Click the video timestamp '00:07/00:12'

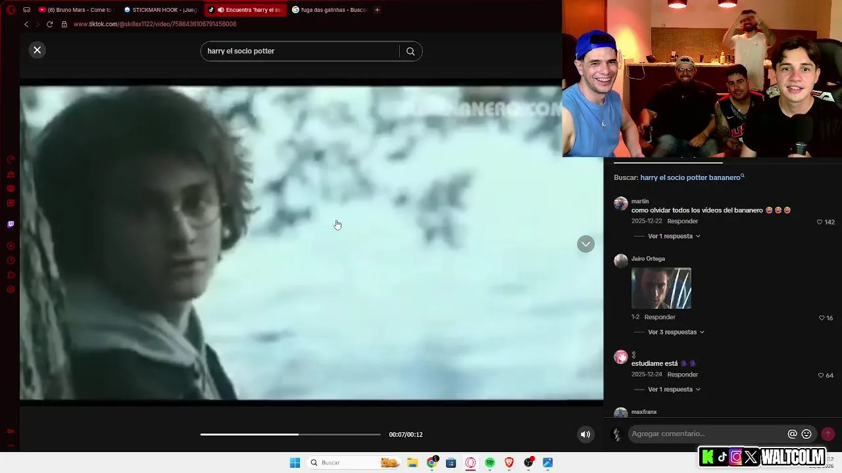point(406,434)
